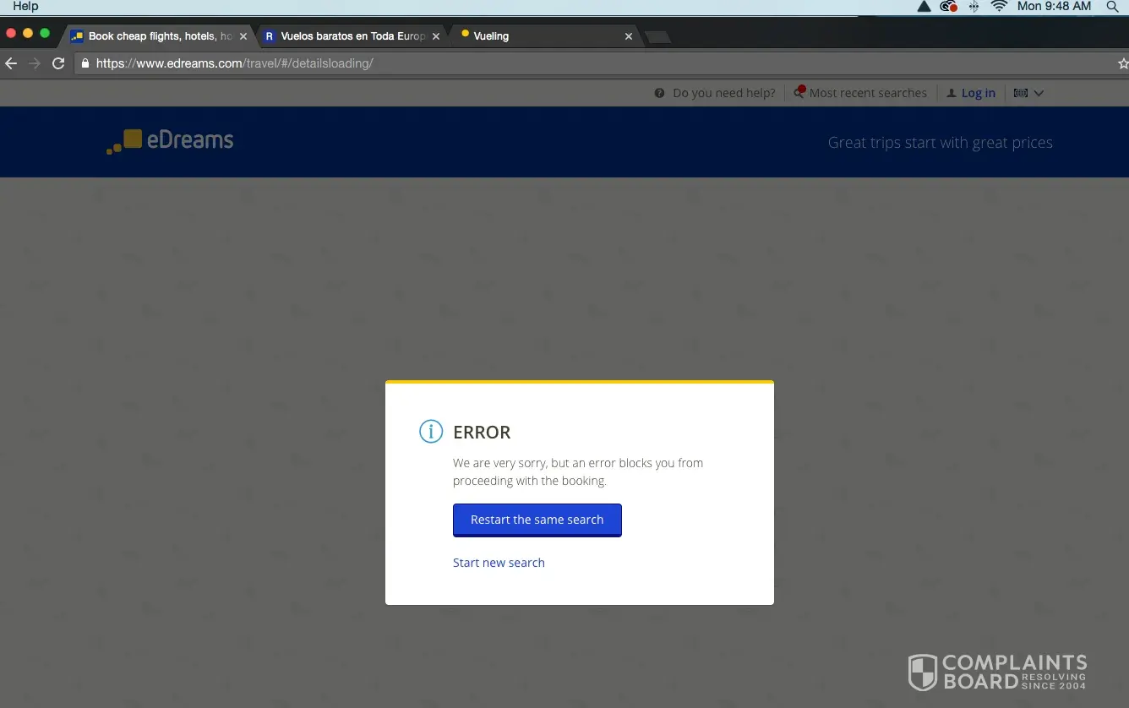Click the ERROR heading text
Viewport: 1129px width, 708px height.
482,432
